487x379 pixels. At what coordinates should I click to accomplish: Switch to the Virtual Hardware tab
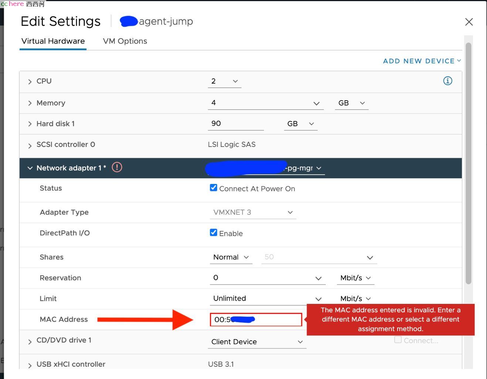point(53,41)
